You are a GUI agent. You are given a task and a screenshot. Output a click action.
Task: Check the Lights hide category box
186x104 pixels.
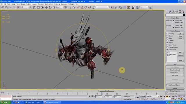[167, 38]
